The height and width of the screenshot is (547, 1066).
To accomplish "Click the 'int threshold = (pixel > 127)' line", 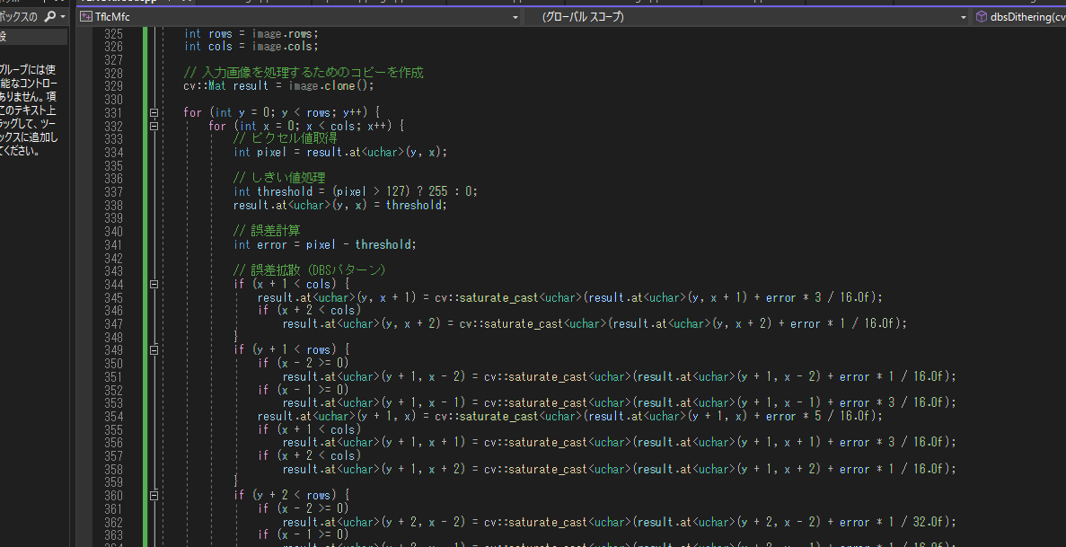I will (356, 192).
